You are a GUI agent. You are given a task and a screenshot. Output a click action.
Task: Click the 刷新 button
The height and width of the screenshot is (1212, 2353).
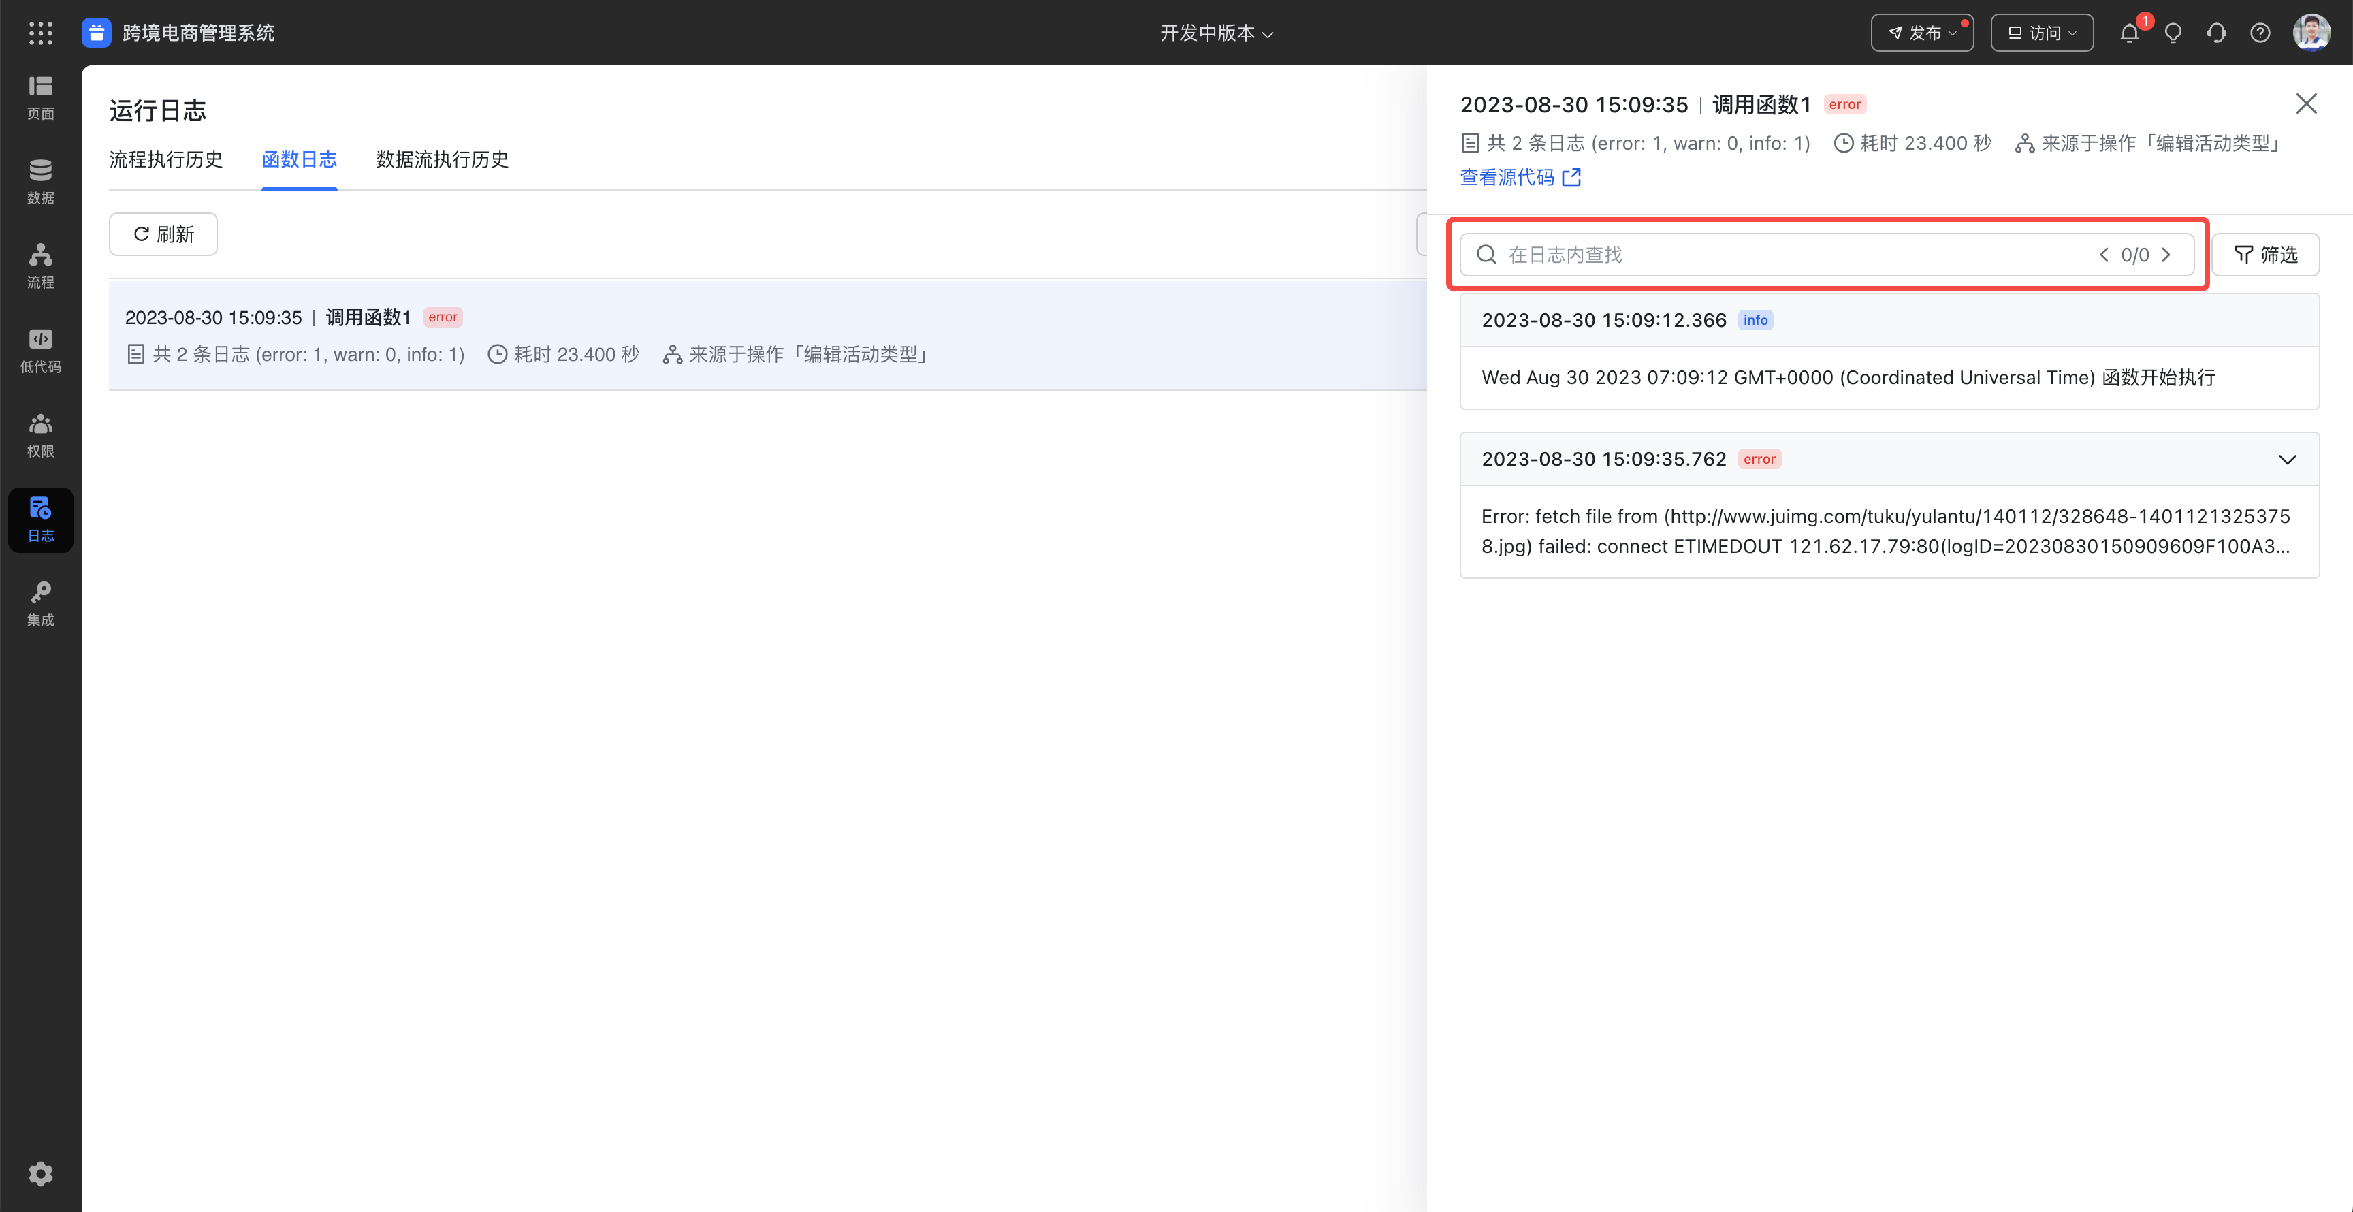pos(163,235)
